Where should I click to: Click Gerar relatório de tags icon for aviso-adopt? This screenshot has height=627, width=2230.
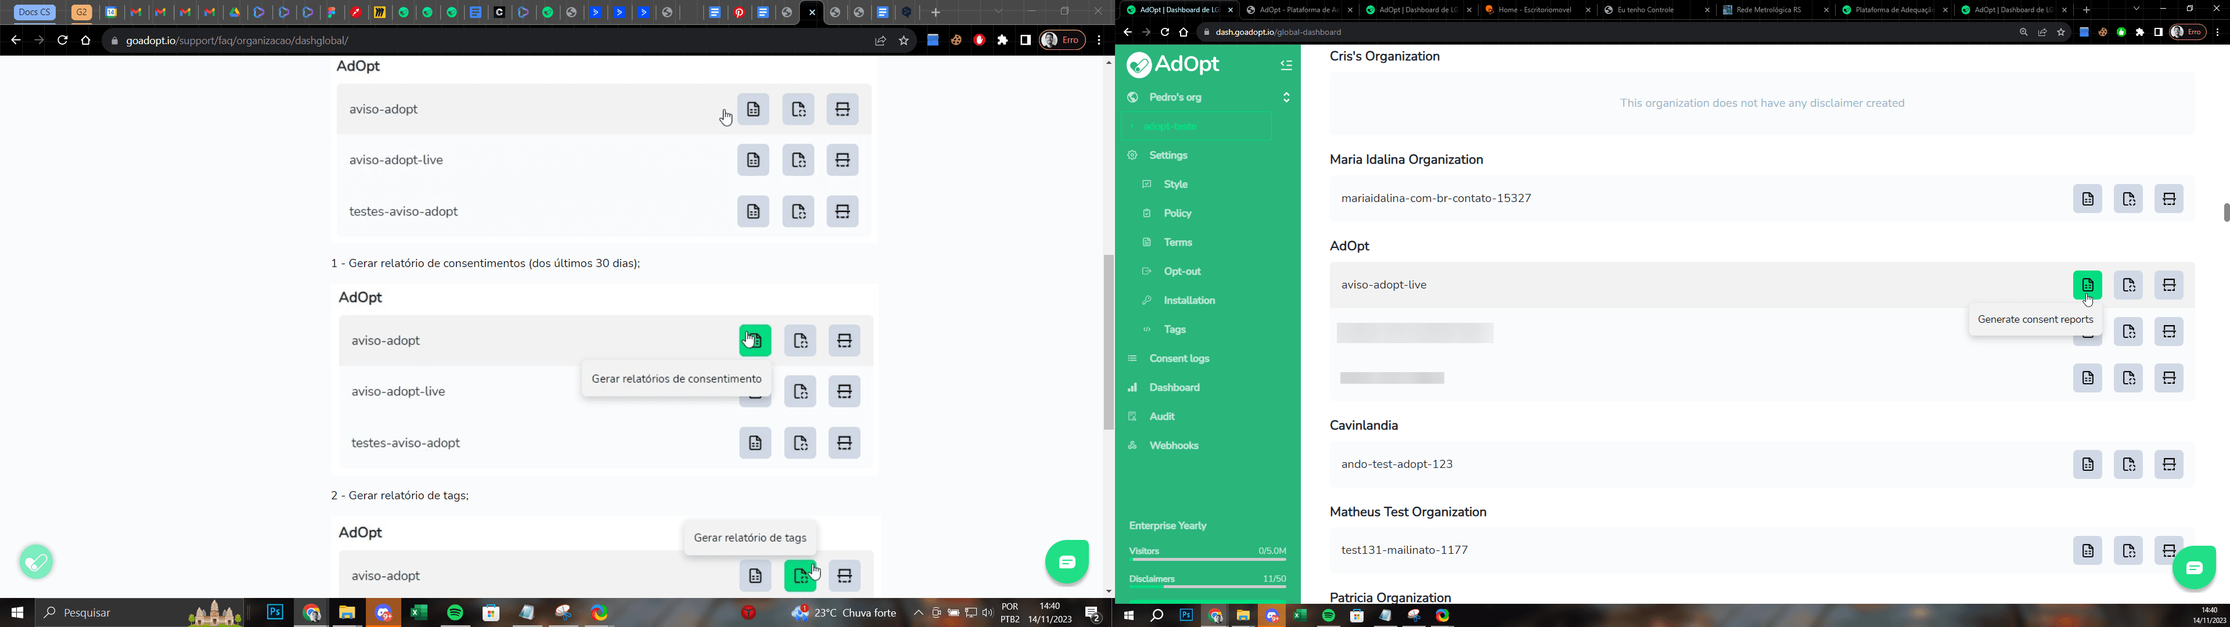click(x=801, y=574)
